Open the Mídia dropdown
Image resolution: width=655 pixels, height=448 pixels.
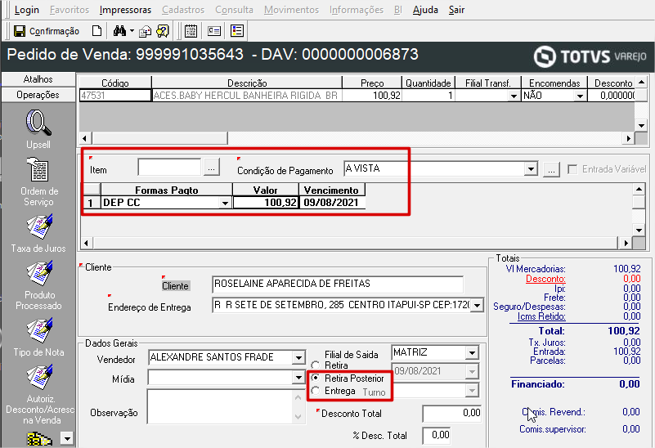click(x=298, y=378)
